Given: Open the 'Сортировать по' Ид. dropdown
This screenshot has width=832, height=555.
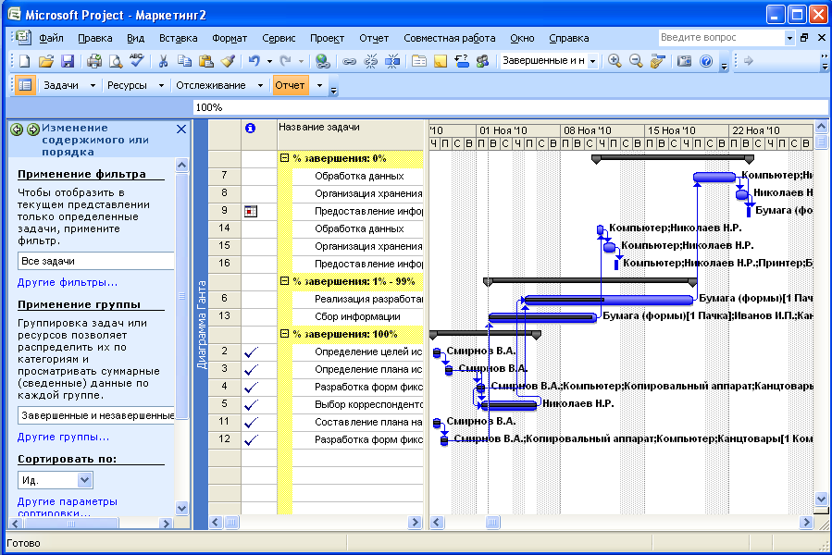Looking at the screenshot, I should click(84, 480).
